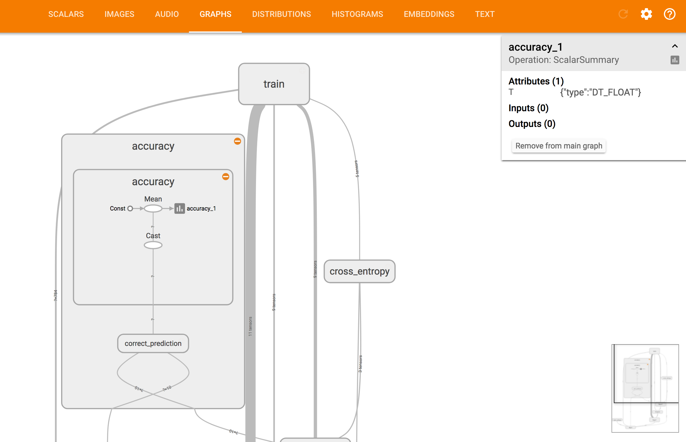Click the graph minimap thumbnail
Image resolution: width=686 pixels, height=442 pixels.
tap(645, 388)
